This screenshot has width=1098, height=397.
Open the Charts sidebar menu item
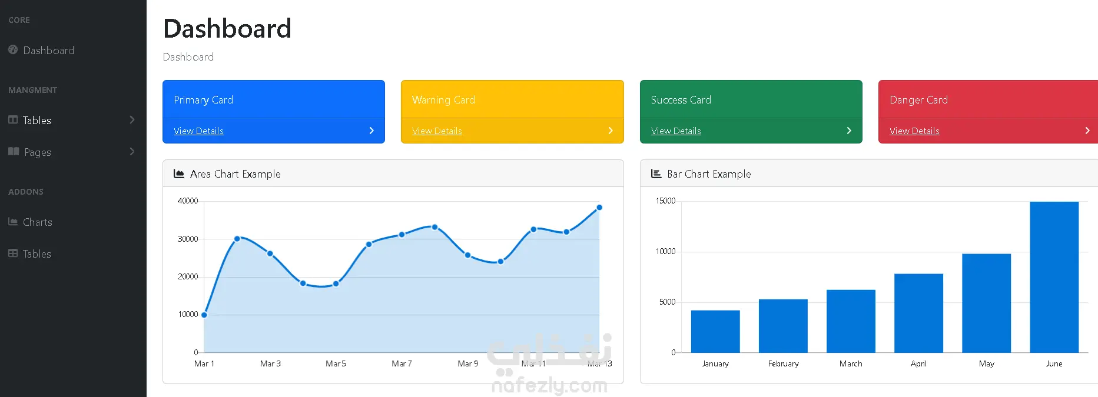coord(37,222)
